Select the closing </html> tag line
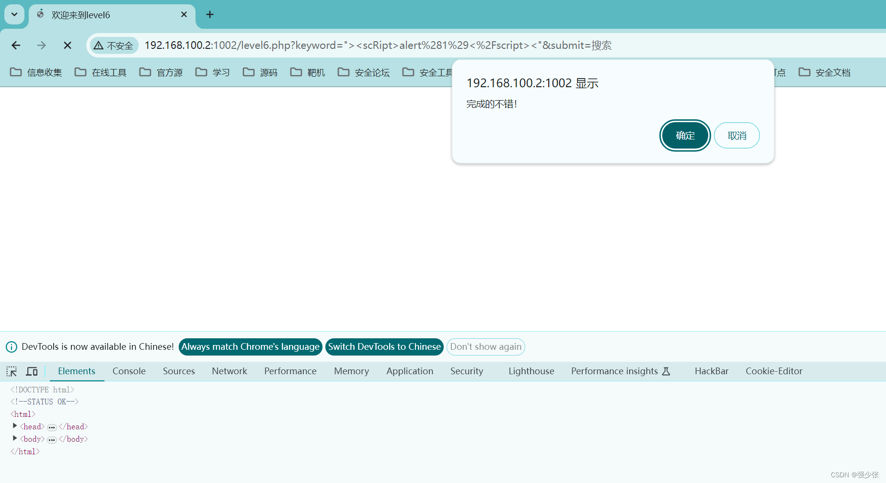The width and height of the screenshot is (886, 483). pyautogui.click(x=25, y=451)
